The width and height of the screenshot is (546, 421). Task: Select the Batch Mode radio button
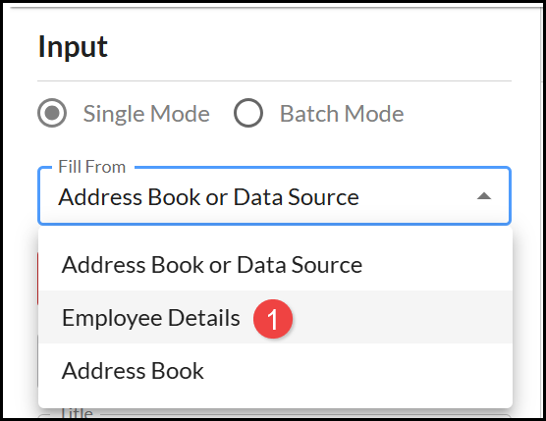click(248, 113)
